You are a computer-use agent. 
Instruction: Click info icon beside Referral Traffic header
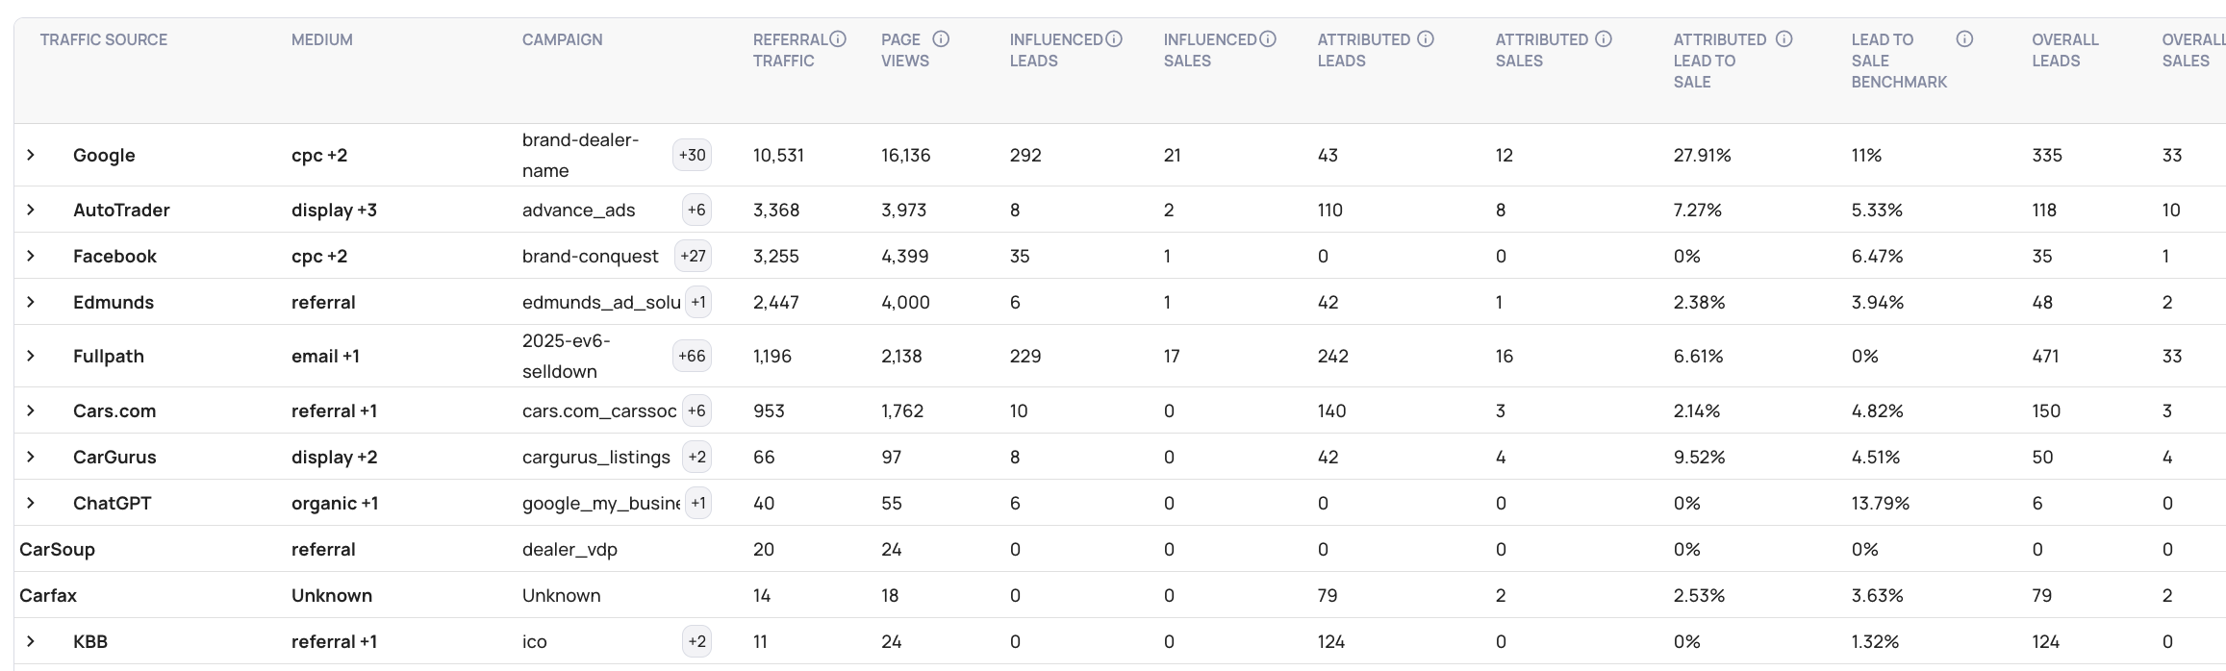838,39
